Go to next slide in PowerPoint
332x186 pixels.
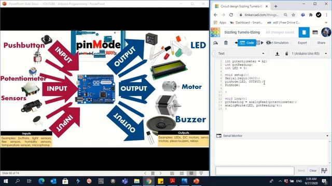pos(161,173)
